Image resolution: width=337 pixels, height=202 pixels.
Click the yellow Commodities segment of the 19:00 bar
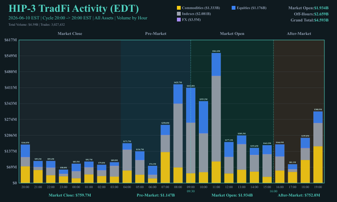(318, 165)
